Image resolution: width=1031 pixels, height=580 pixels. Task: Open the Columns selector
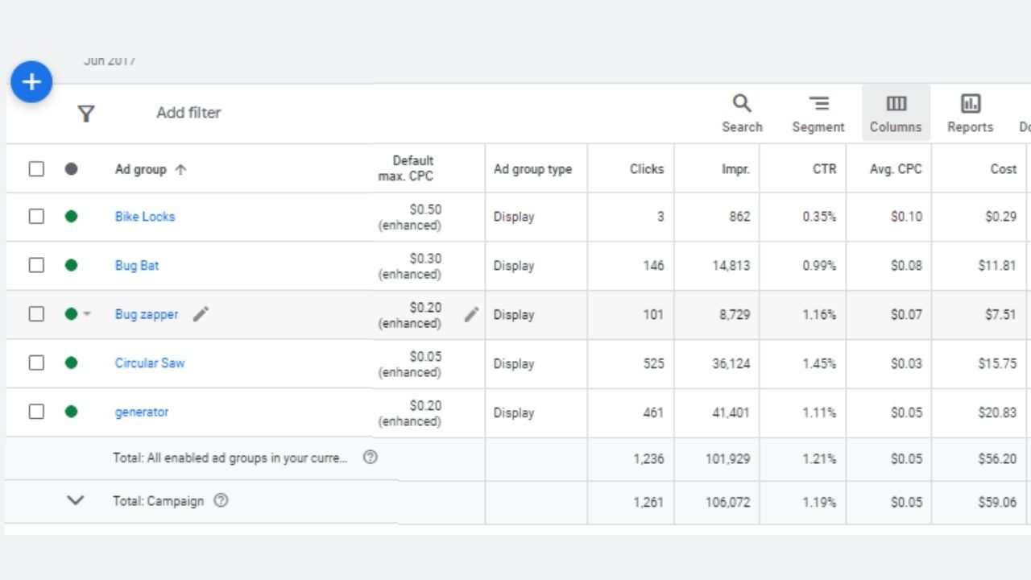point(896,114)
